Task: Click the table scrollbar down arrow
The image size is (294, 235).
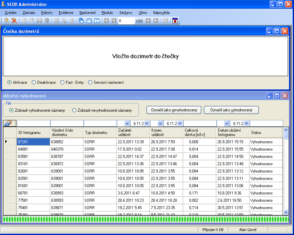Action: (286, 212)
